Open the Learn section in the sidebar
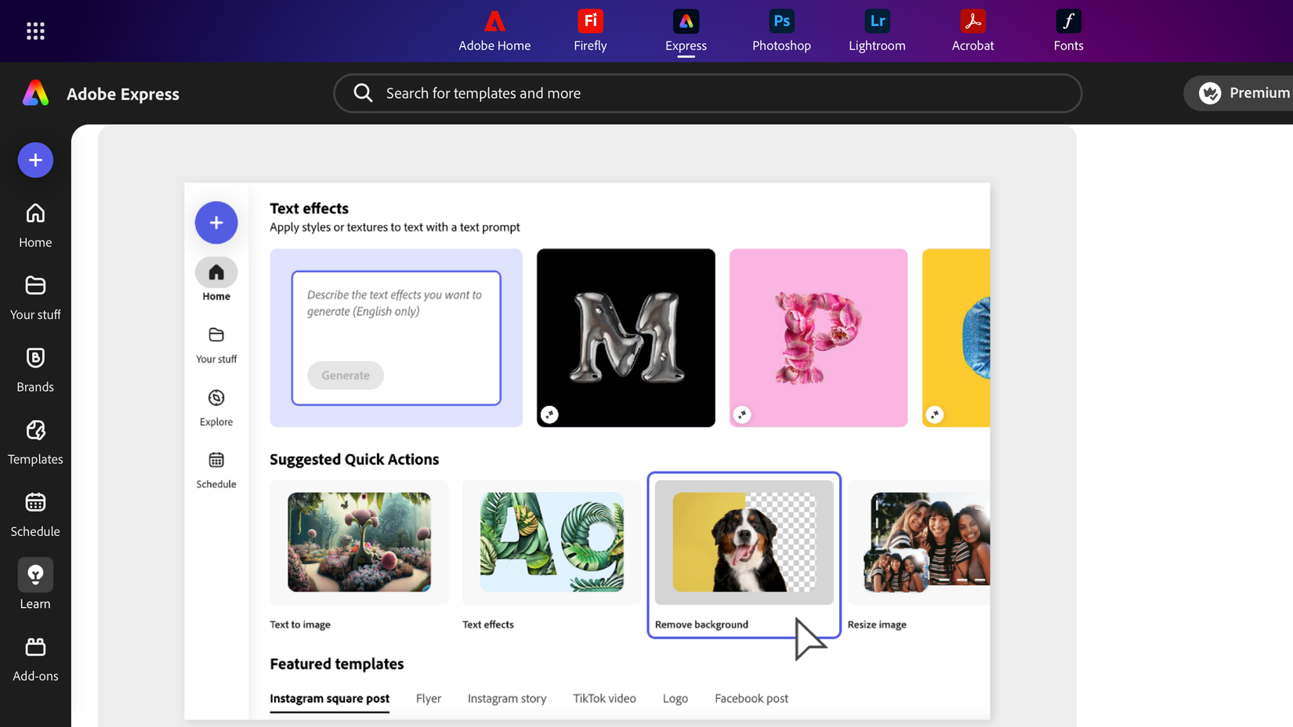 click(34, 585)
